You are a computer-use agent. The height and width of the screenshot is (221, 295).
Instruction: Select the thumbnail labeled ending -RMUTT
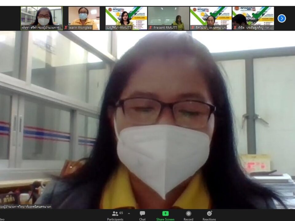coord(126,18)
